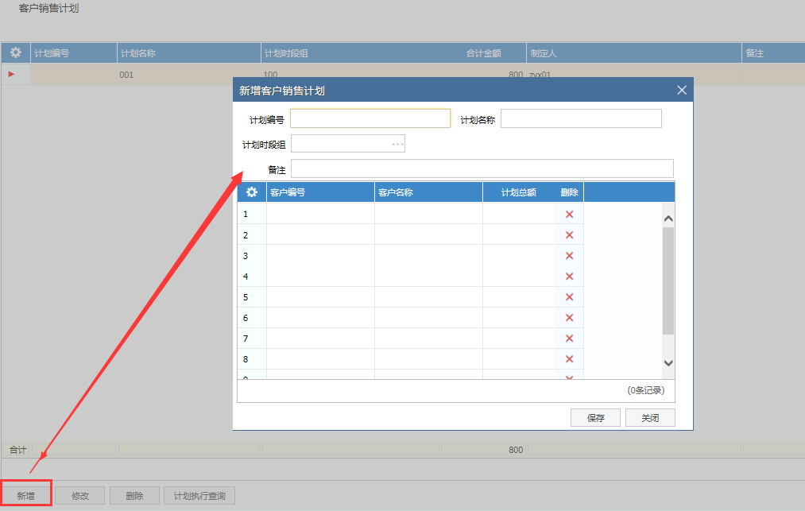Viewport: 805px width, 511px height.
Task: Click 客户名称 cell in row 3
Action: click(x=428, y=256)
